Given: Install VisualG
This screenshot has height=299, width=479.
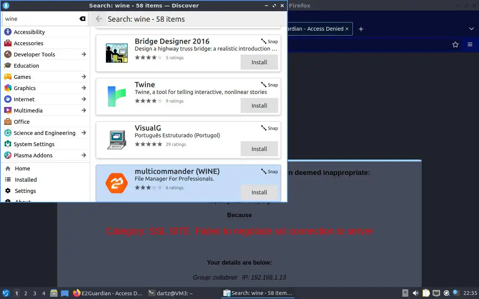Looking at the screenshot, I should (x=259, y=149).
